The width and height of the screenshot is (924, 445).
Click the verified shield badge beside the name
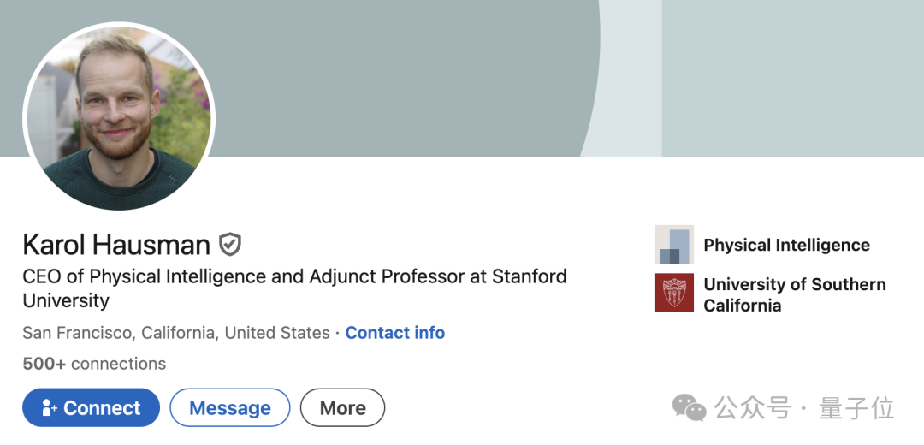tap(229, 245)
